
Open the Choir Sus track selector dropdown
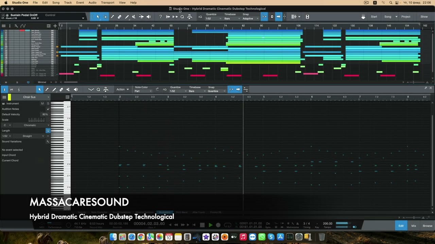tap(31, 97)
